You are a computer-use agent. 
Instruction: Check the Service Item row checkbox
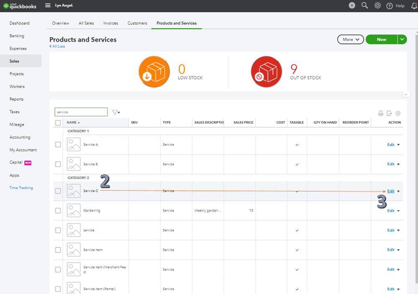tap(58, 250)
